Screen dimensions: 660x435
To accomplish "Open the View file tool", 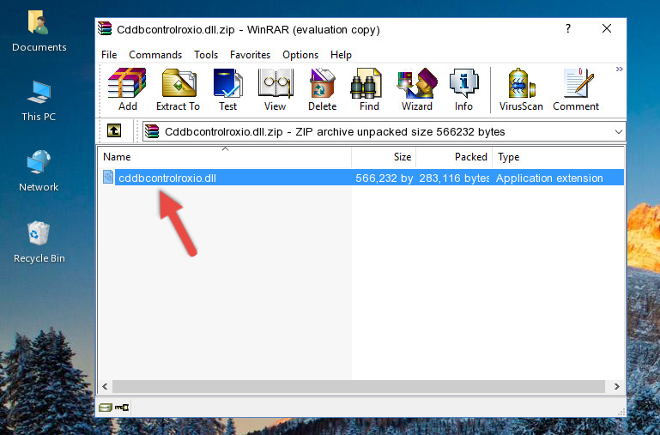I will [276, 89].
